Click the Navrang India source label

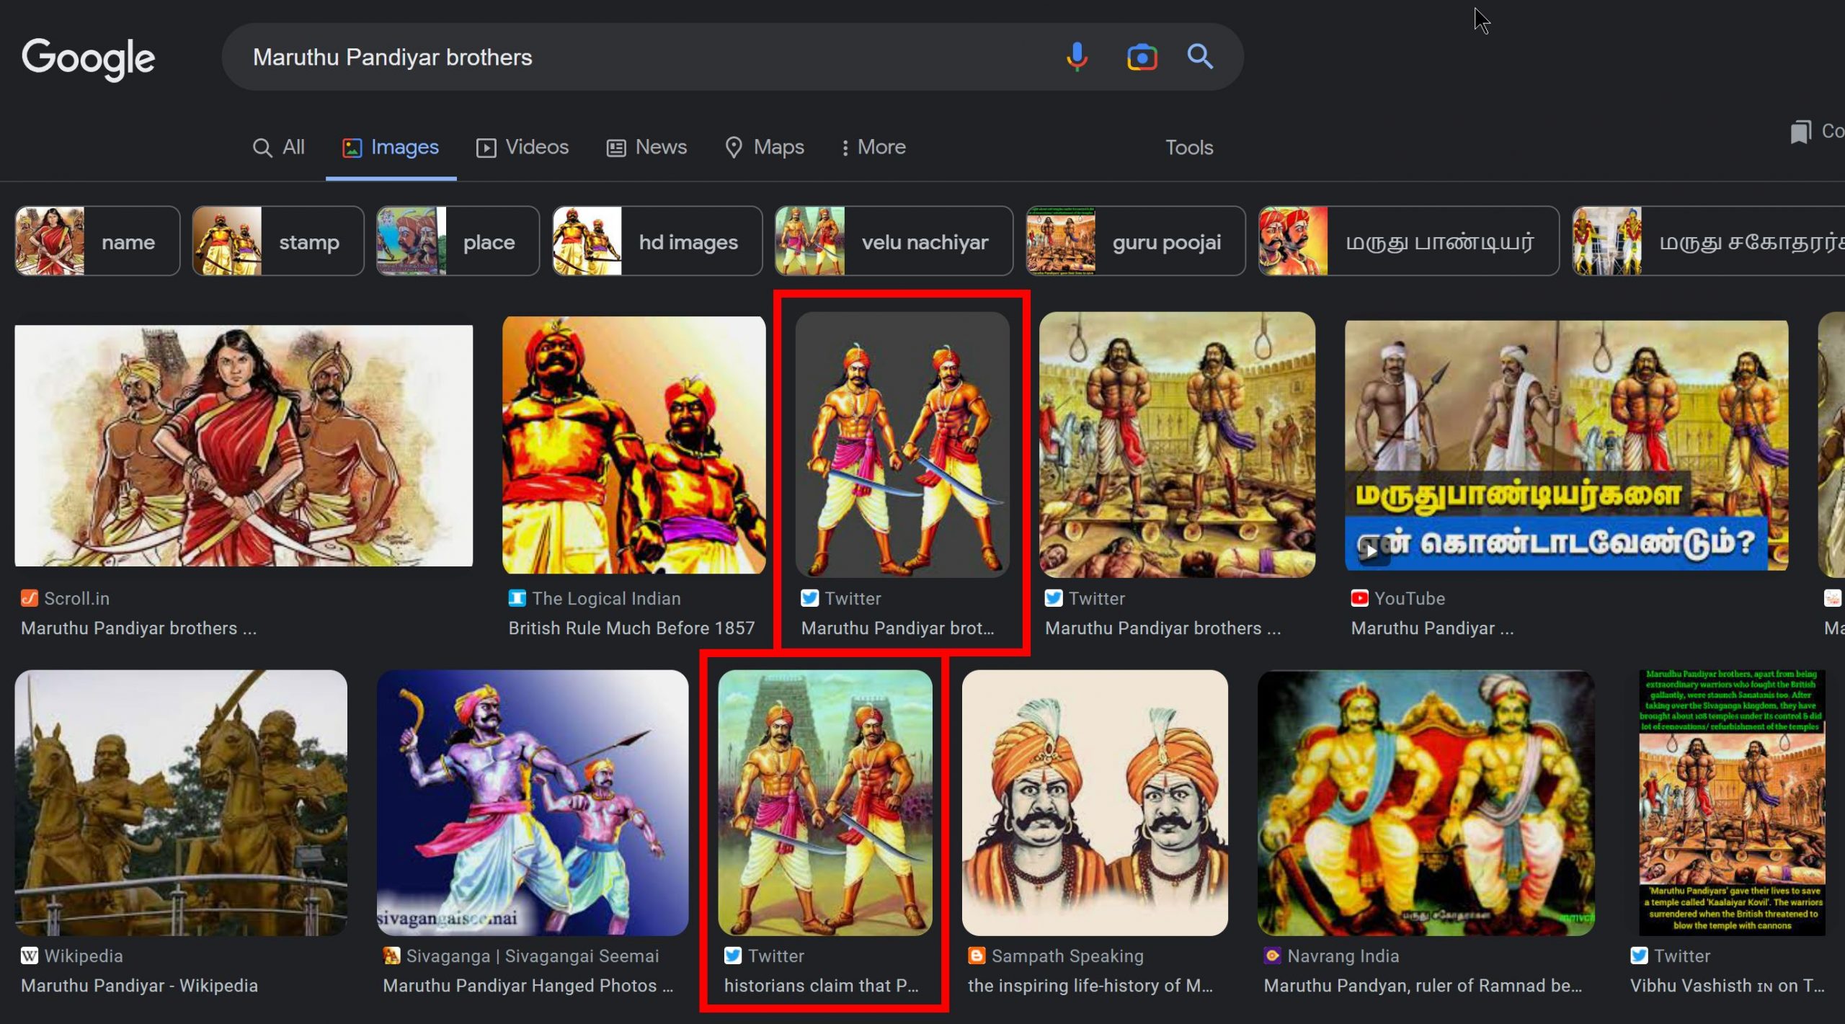point(1343,956)
